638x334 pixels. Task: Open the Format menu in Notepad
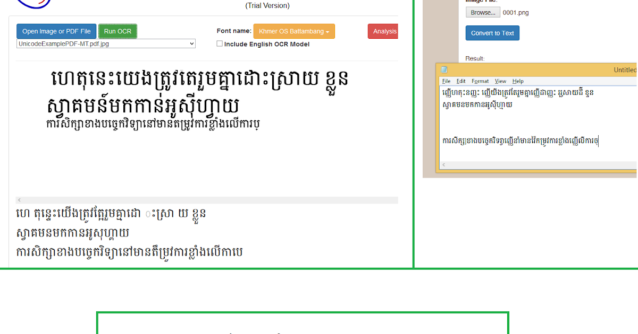pyautogui.click(x=480, y=81)
